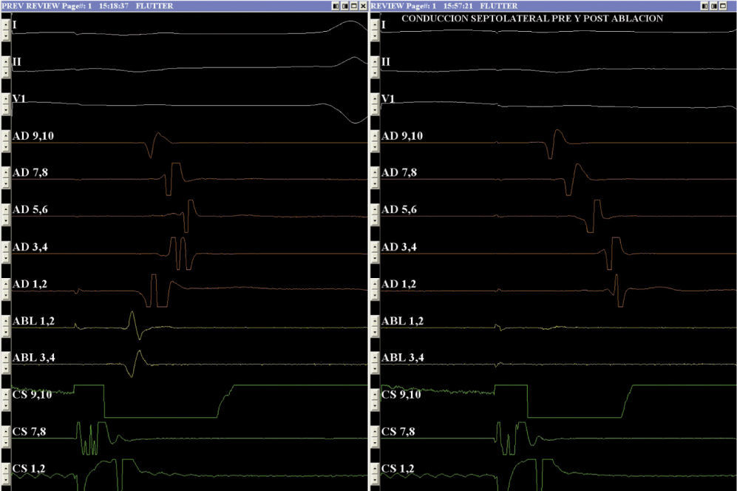Raise amplitude of AD 3,4 channel in left panel

coord(6,245)
